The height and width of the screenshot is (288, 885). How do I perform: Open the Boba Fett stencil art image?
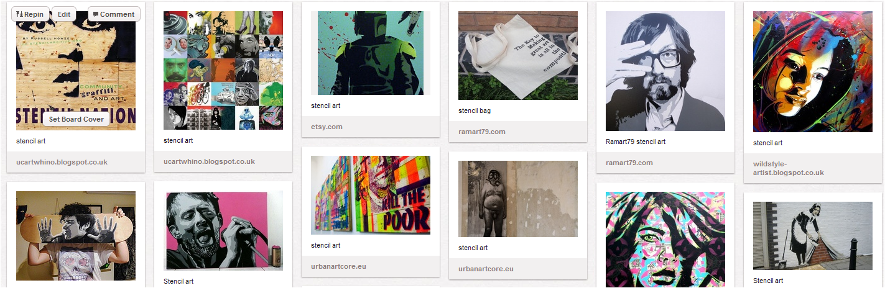371,53
